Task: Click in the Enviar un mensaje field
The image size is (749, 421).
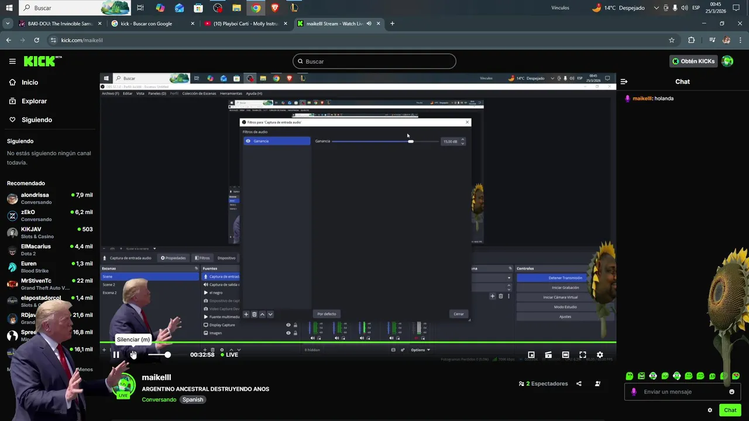Action: pyautogui.click(x=682, y=392)
